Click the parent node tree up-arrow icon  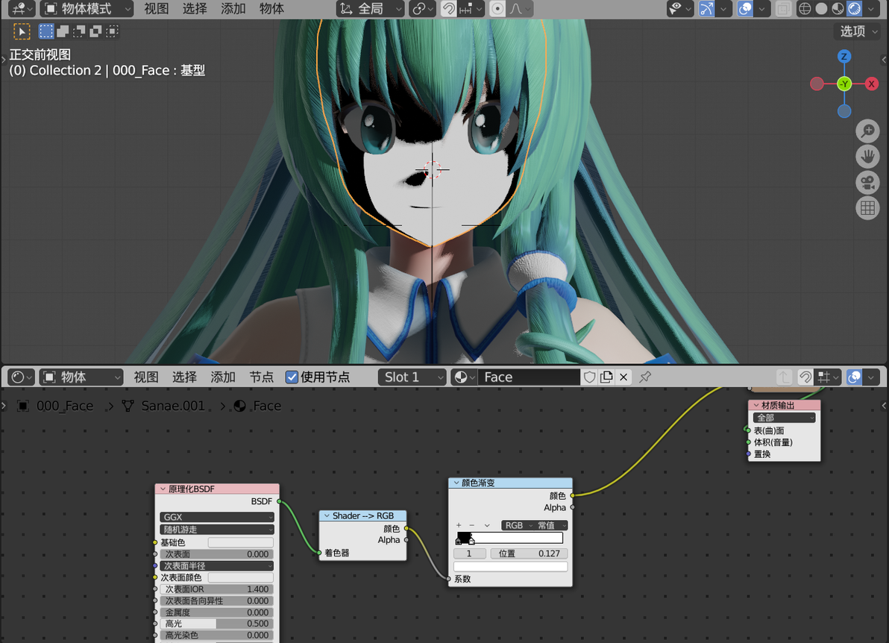click(x=784, y=377)
